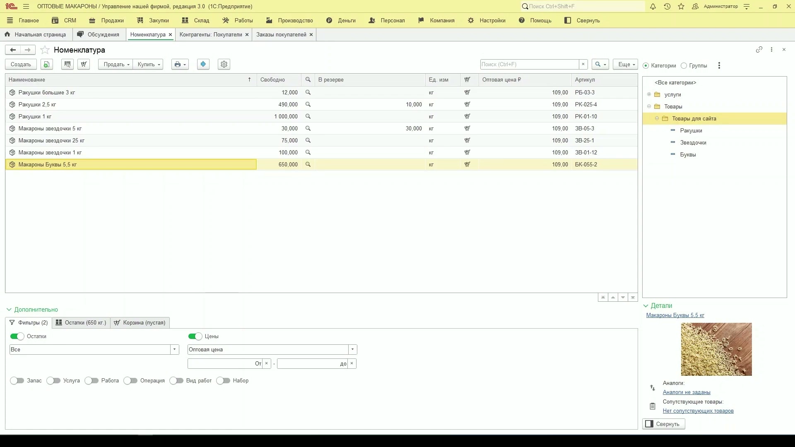Click magnifier icon in Ракушки 1 кг row
Image resolution: width=795 pixels, height=447 pixels.
click(x=308, y=117)
